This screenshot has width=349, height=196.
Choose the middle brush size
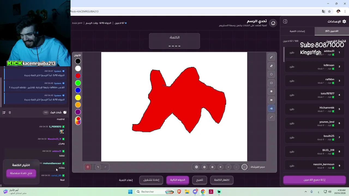pos(220,167)
